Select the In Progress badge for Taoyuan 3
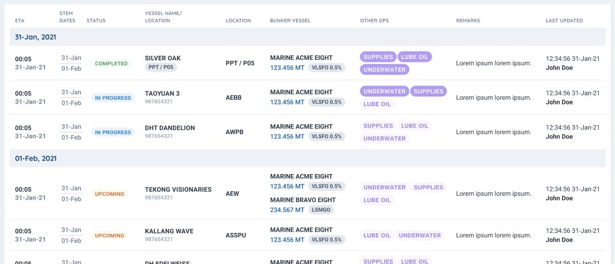The image size is (615, 264). tap(113, 98)
